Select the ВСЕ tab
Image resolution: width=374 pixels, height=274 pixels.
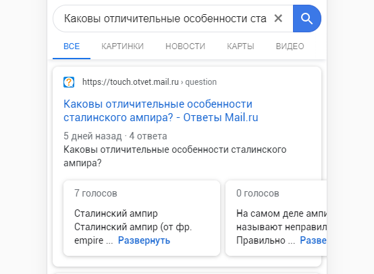(72, 46)
